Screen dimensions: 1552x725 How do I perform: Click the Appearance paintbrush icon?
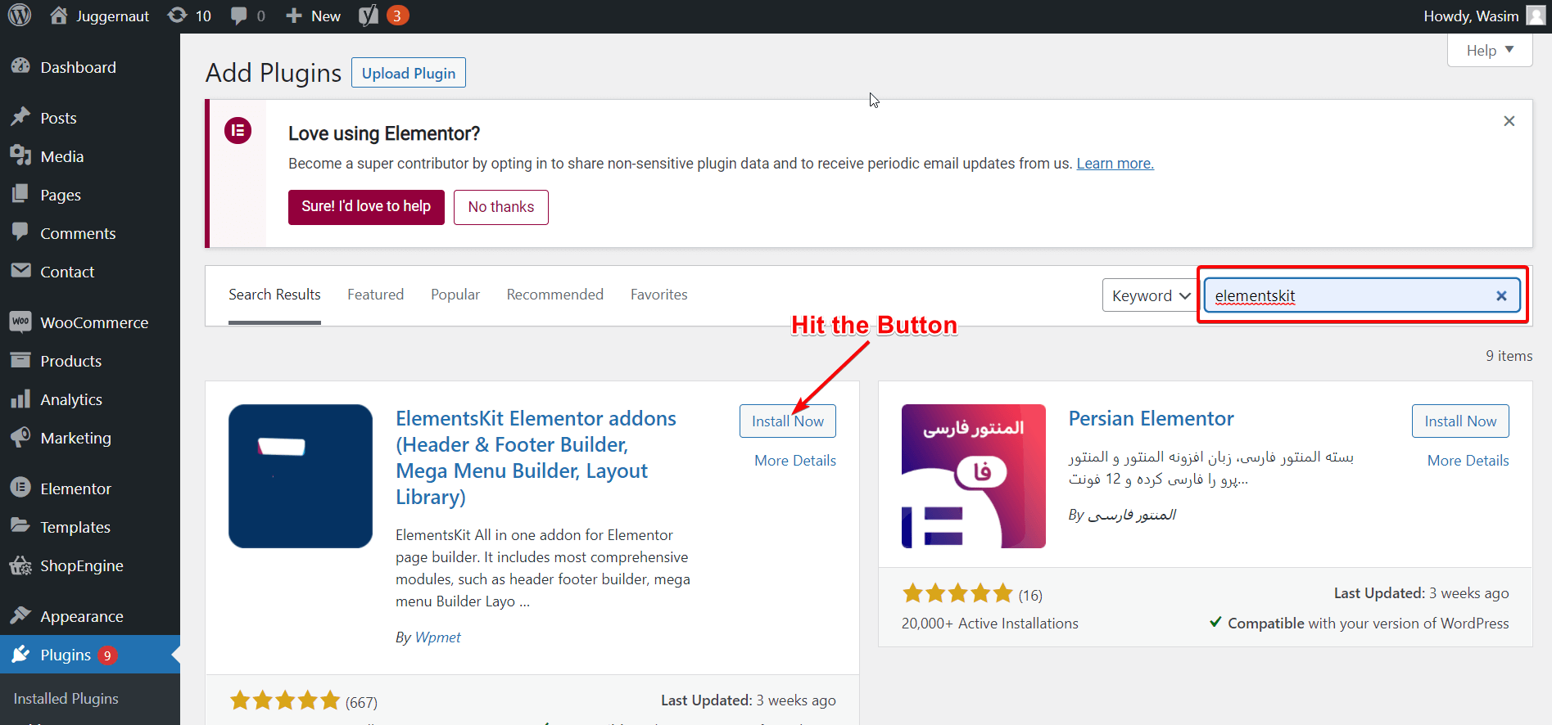[20, 615]
